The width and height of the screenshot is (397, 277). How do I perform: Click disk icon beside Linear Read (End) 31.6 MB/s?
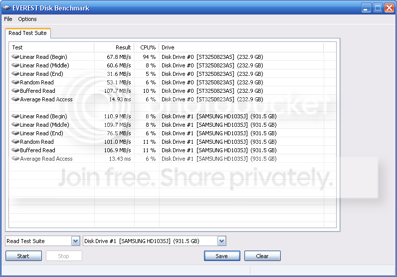coord(15,73)
